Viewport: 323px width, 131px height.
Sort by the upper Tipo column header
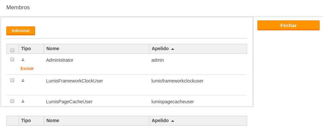26,49
